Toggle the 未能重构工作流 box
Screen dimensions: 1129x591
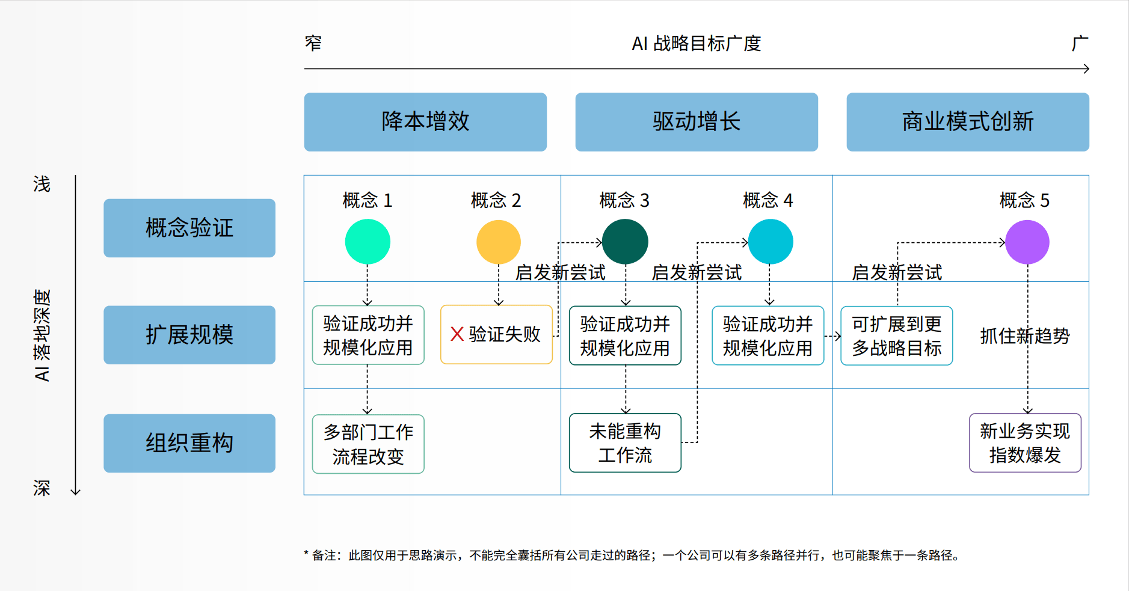click(626, 443)
